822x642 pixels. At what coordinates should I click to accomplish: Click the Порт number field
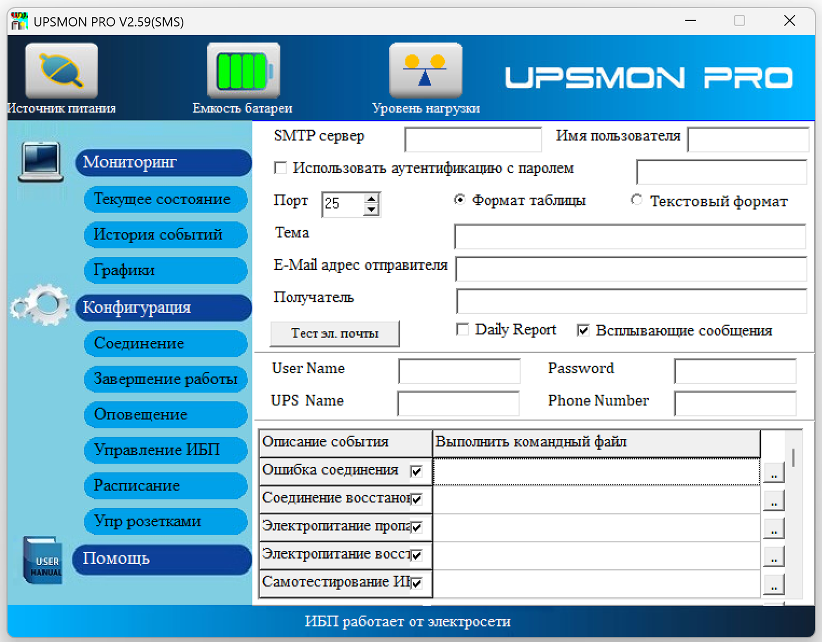[x=344, y=204]
